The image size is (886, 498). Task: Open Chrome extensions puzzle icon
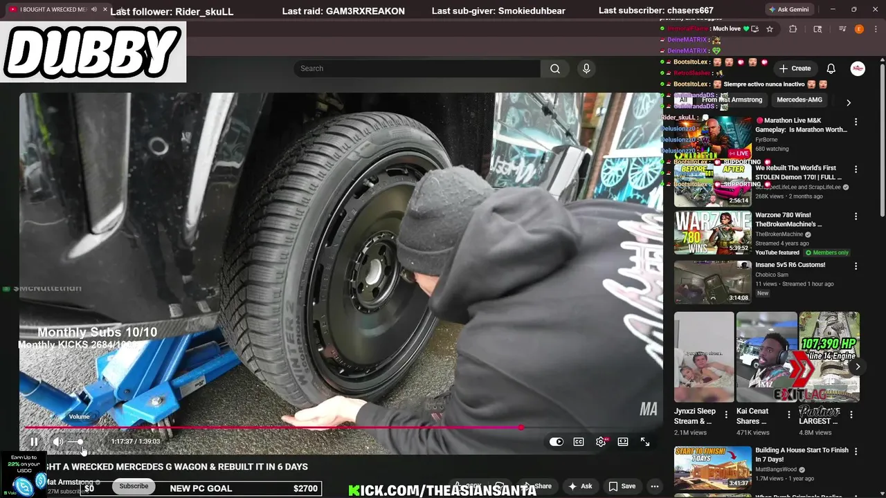pyautogui.click(x=793, y=29)
